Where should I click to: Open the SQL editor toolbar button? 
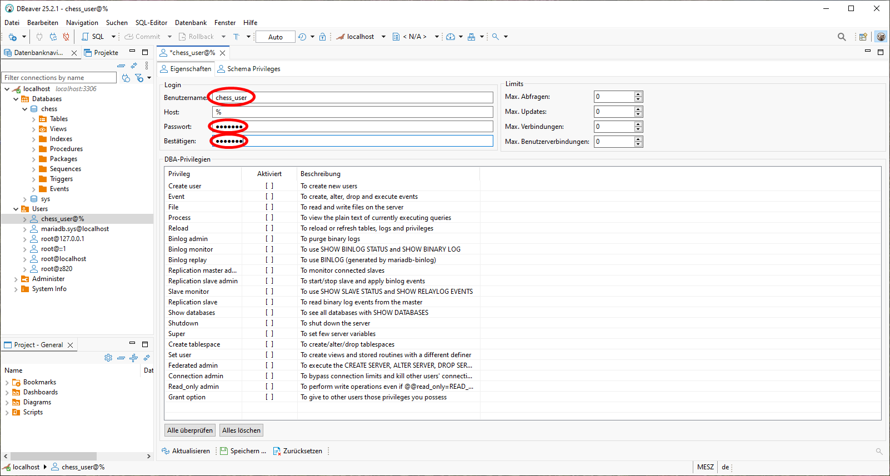[x=93, y=37]
